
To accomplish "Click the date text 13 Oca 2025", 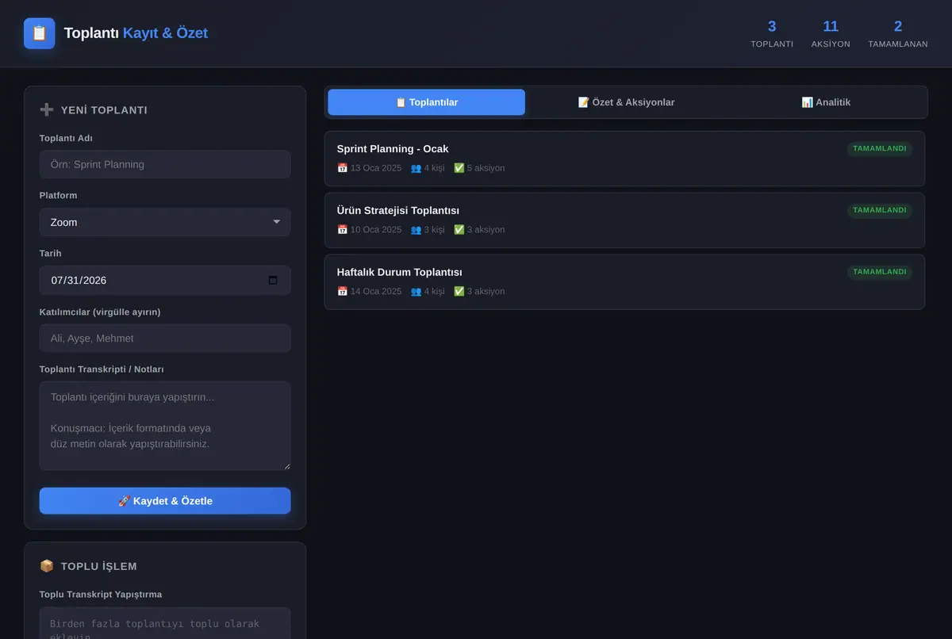I will pos(376,168).
